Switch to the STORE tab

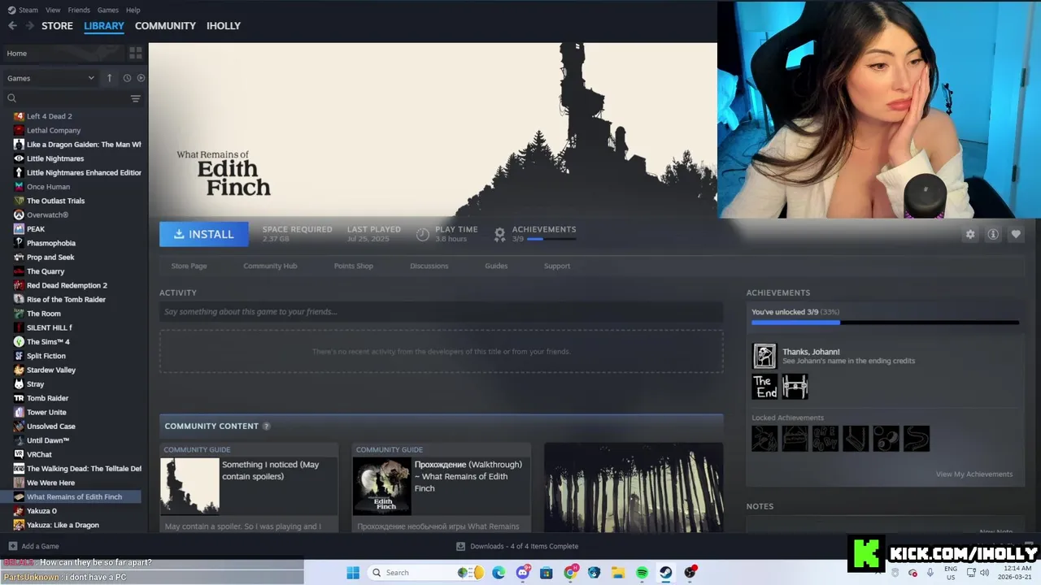pyautogui.click(x=57, y=26)
